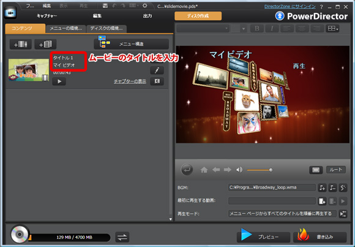Open the 編集 module tab

coord(97,16)
